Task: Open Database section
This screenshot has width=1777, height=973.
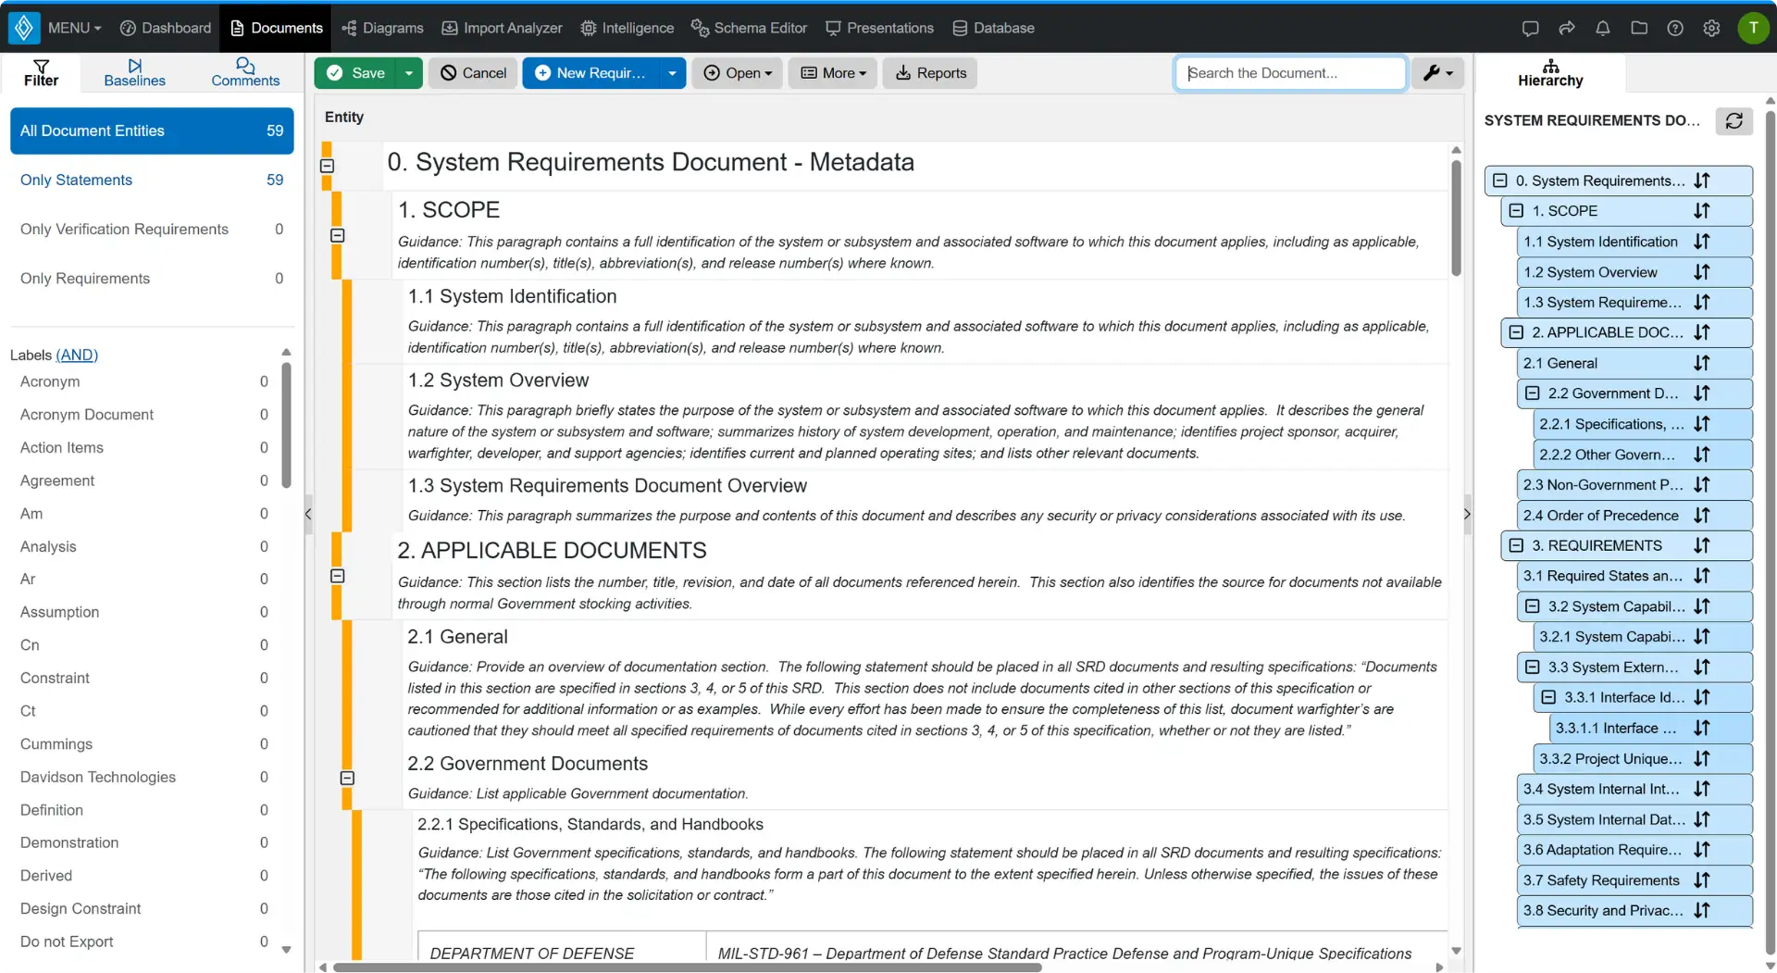Action: point(993,28)
